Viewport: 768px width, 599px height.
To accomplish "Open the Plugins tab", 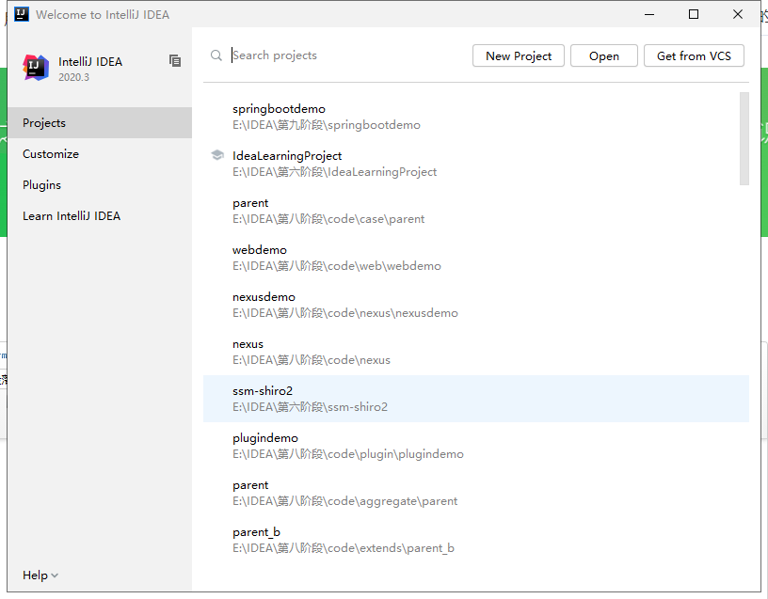I will click(x=100, y=185).
